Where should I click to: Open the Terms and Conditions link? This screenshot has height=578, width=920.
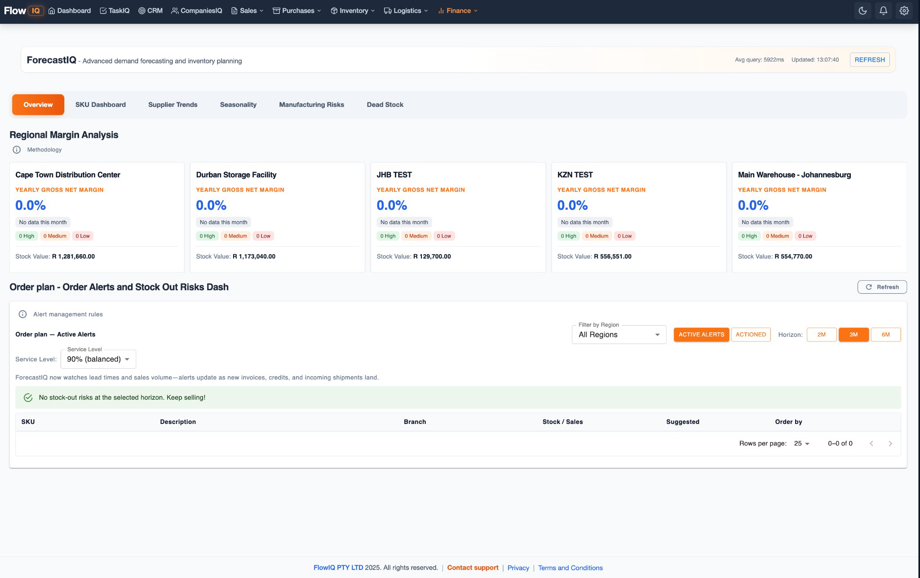[x=570, y=568]
